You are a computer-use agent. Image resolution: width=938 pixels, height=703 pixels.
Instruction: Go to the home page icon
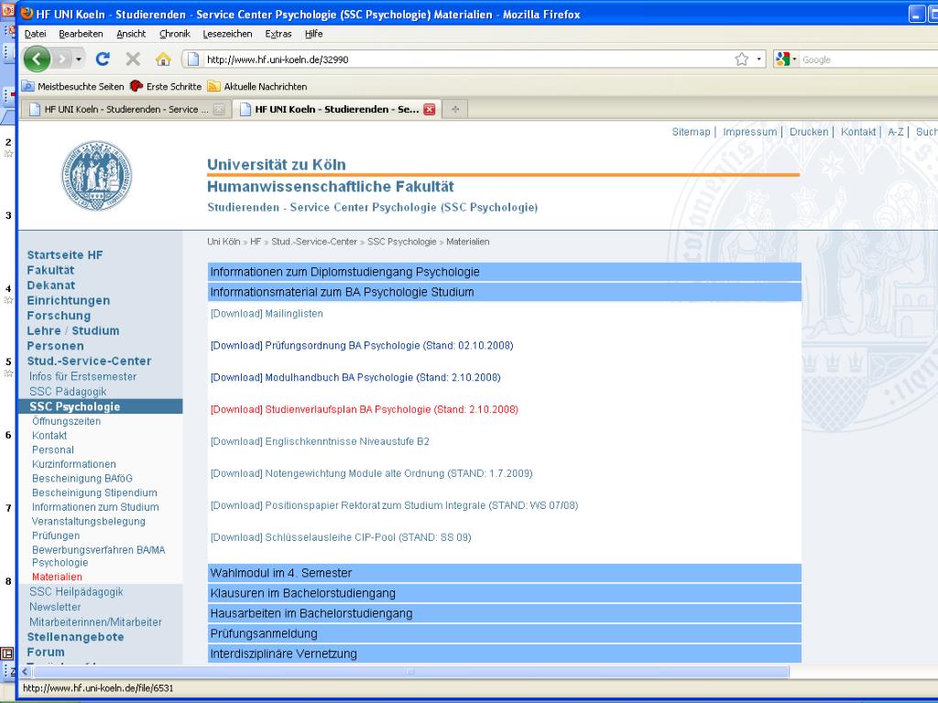[x=163, y=59]
